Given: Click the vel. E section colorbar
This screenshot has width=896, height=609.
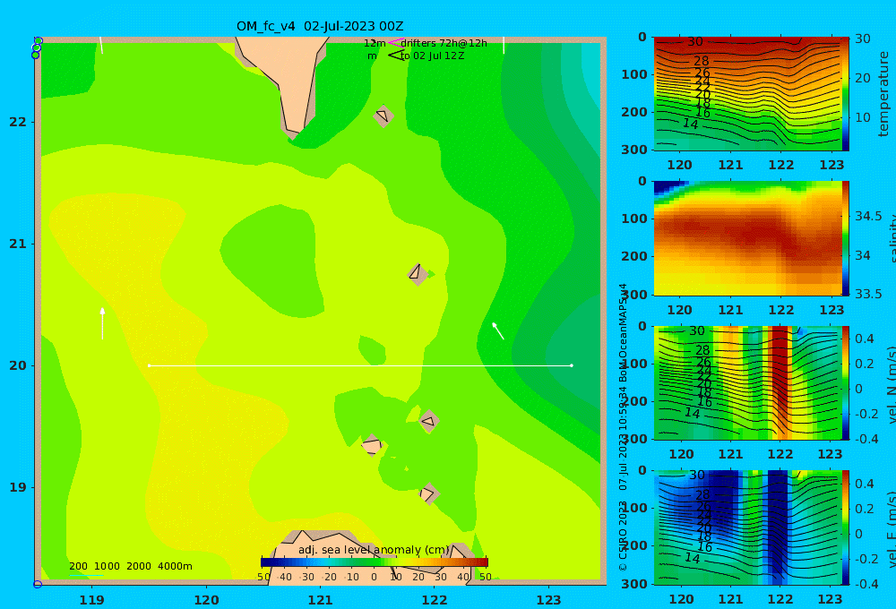Looking at the screenshot, I should 846,528.
